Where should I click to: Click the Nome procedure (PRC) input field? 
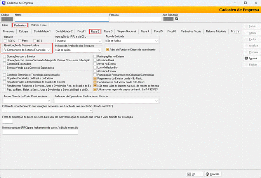(40, 132)
